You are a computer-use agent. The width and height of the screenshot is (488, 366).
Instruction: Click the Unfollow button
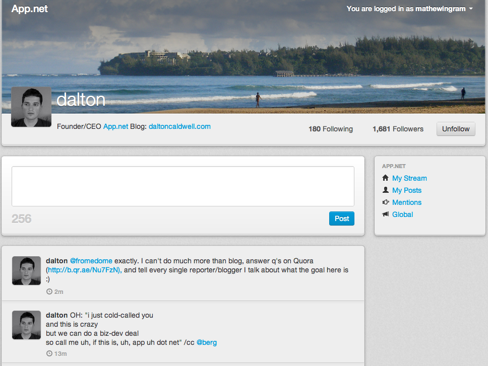pyautogui.click(x=456, y=129)
